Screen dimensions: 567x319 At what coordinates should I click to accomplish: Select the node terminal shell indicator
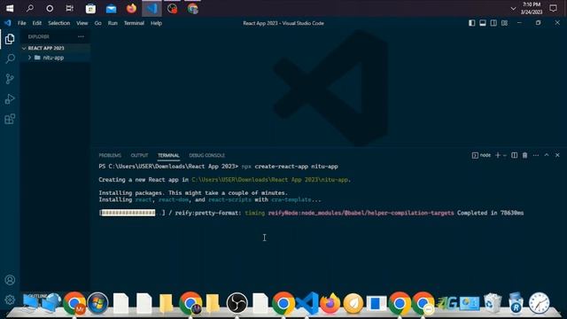pyautogui.click(x=481, y=155)
